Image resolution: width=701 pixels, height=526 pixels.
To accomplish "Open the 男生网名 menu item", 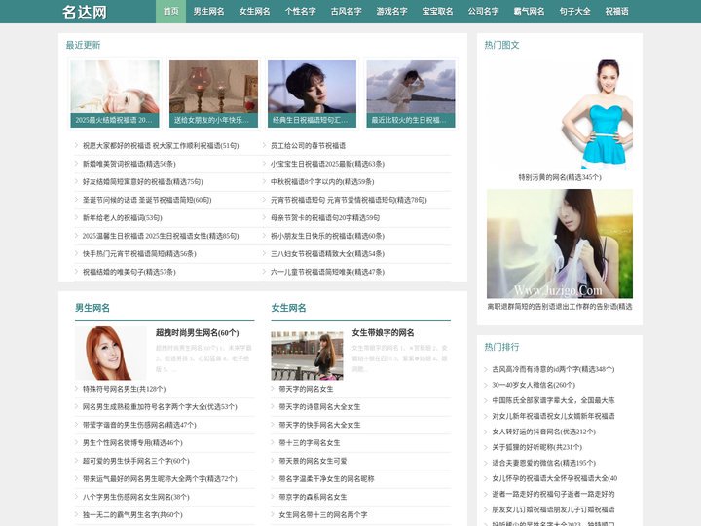I will pos(208,11).
